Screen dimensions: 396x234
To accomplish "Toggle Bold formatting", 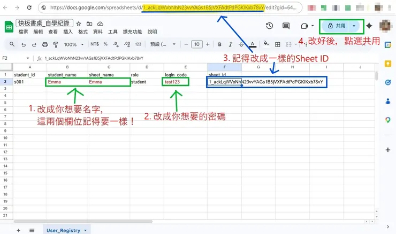I will pos(220,45).
